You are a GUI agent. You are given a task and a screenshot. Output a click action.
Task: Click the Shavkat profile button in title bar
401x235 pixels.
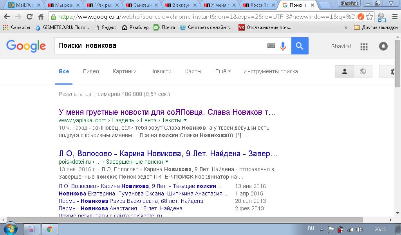pyautogui.click(x=350, y=3)
